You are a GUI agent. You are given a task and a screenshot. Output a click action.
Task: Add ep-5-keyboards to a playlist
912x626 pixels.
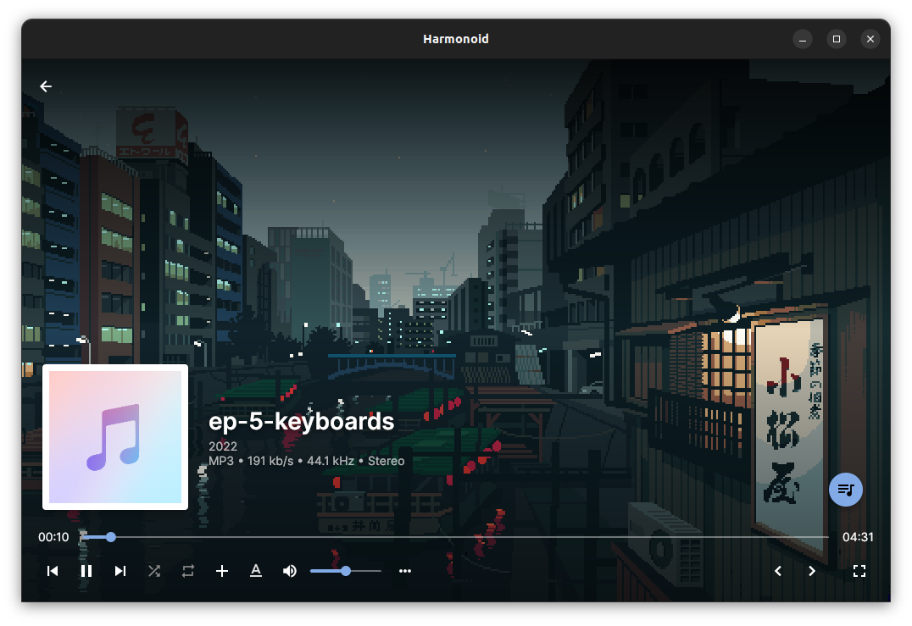pos(222,570)
